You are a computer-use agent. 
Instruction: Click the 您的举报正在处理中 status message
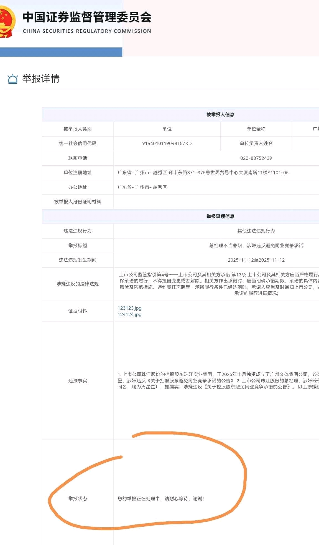(161, 499)
